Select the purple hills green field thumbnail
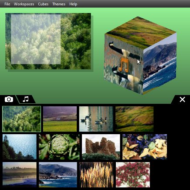Screen dimensions: 190x190 (x=60, y=119)
